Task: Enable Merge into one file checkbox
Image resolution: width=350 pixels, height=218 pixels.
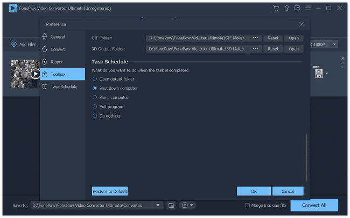Action: [x=247, y=205]
